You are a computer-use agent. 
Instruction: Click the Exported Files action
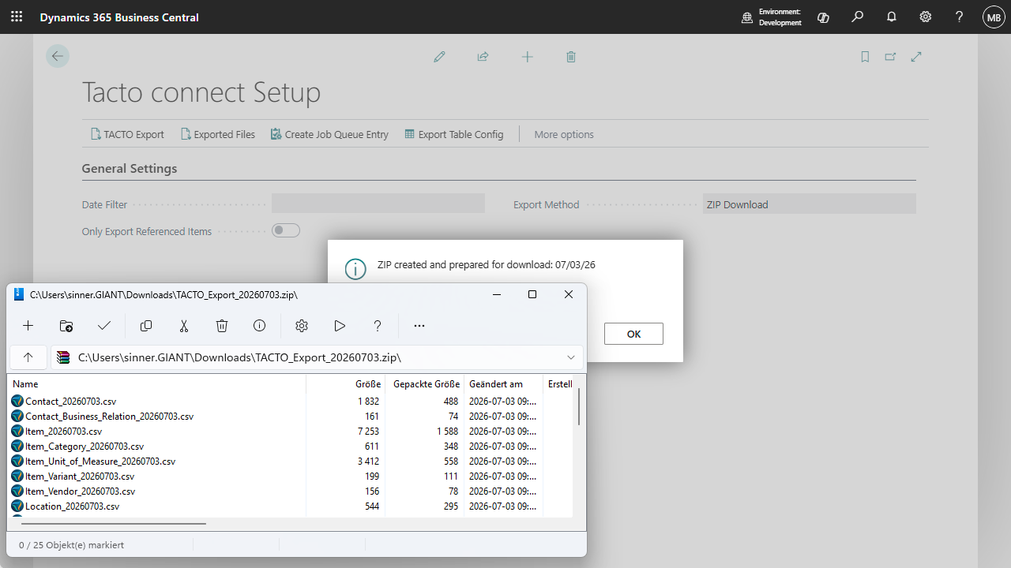point(218,134)
